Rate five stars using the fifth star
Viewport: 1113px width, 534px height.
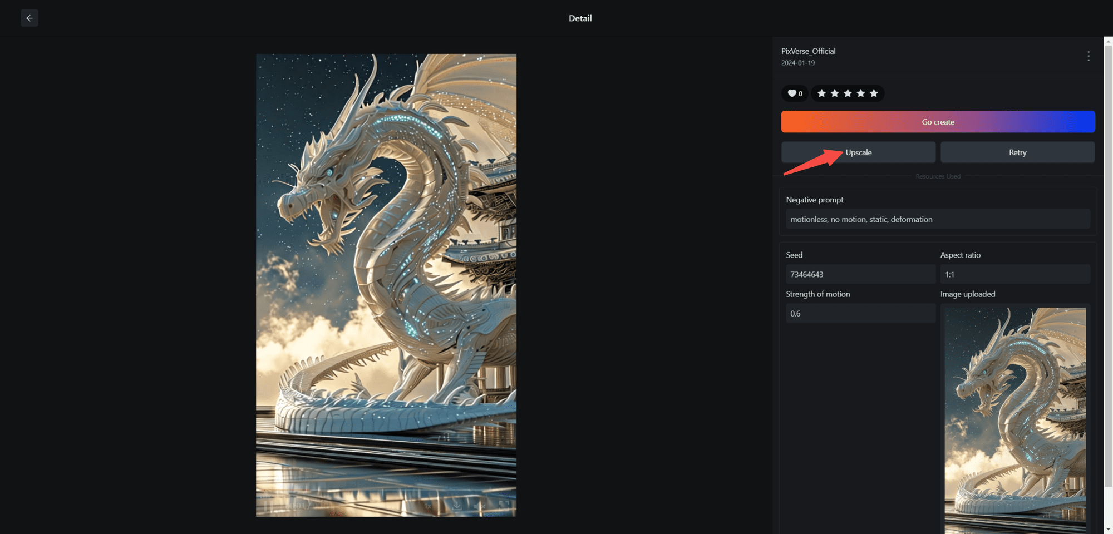[874, 93]
